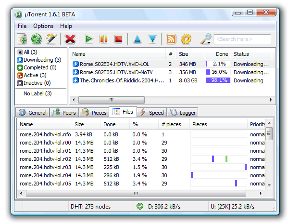This screenshot has height=224, width=288.
Task: Switch to the General tab
Action: (x=33, y=112)
